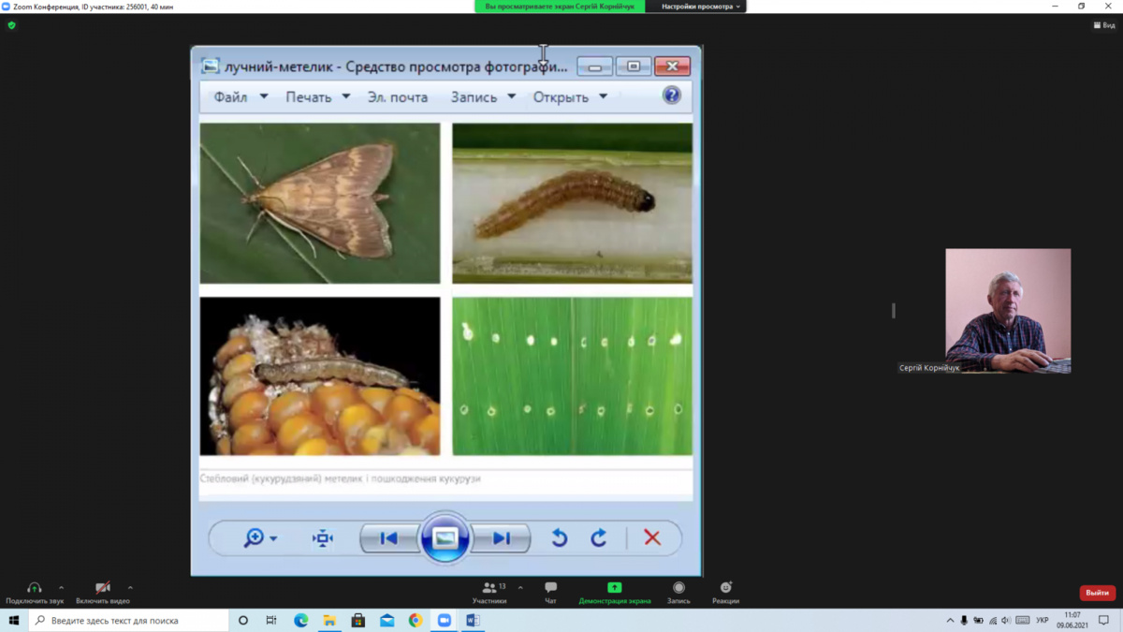Click the green encryption shield icon
Viewport: 1123px width, 632px height.
coord(11,25)
